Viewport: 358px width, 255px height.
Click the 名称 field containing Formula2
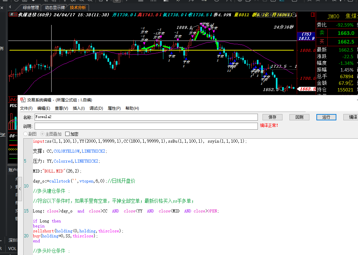point(146,117)
